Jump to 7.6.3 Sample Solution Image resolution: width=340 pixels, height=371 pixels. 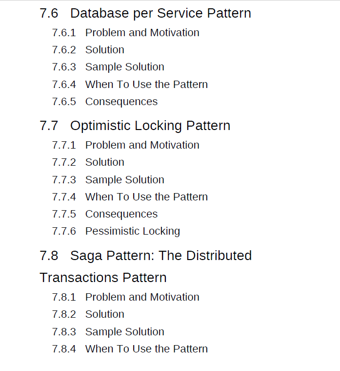(124, 67)
